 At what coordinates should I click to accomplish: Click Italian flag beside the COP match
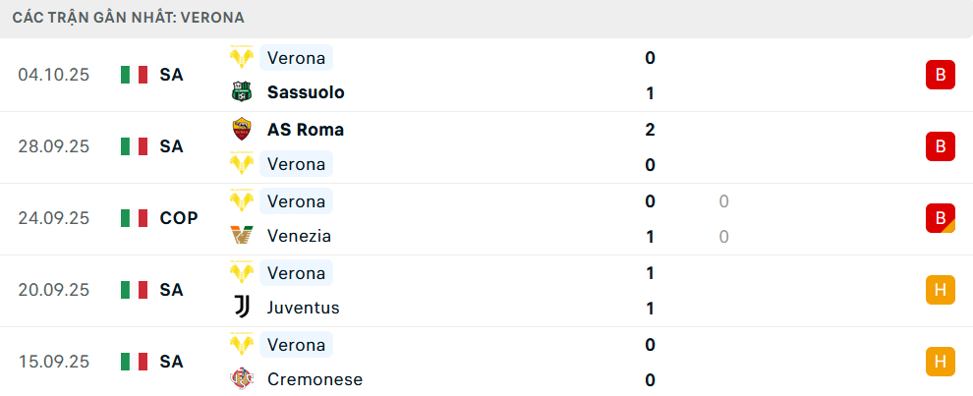134,218
